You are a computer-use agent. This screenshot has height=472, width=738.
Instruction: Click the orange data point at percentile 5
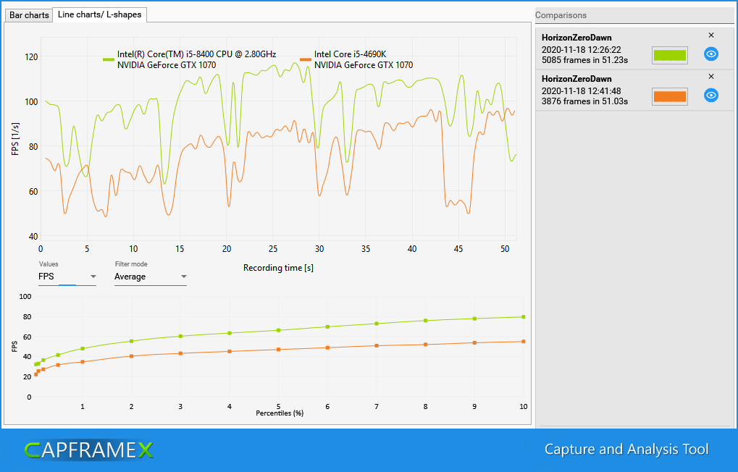279,350
